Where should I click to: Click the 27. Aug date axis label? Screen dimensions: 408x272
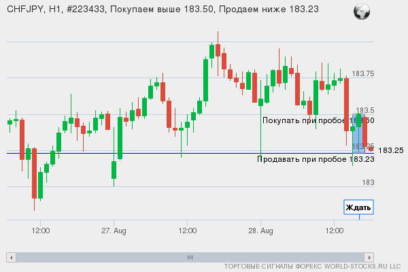click(x=114, y=231)
